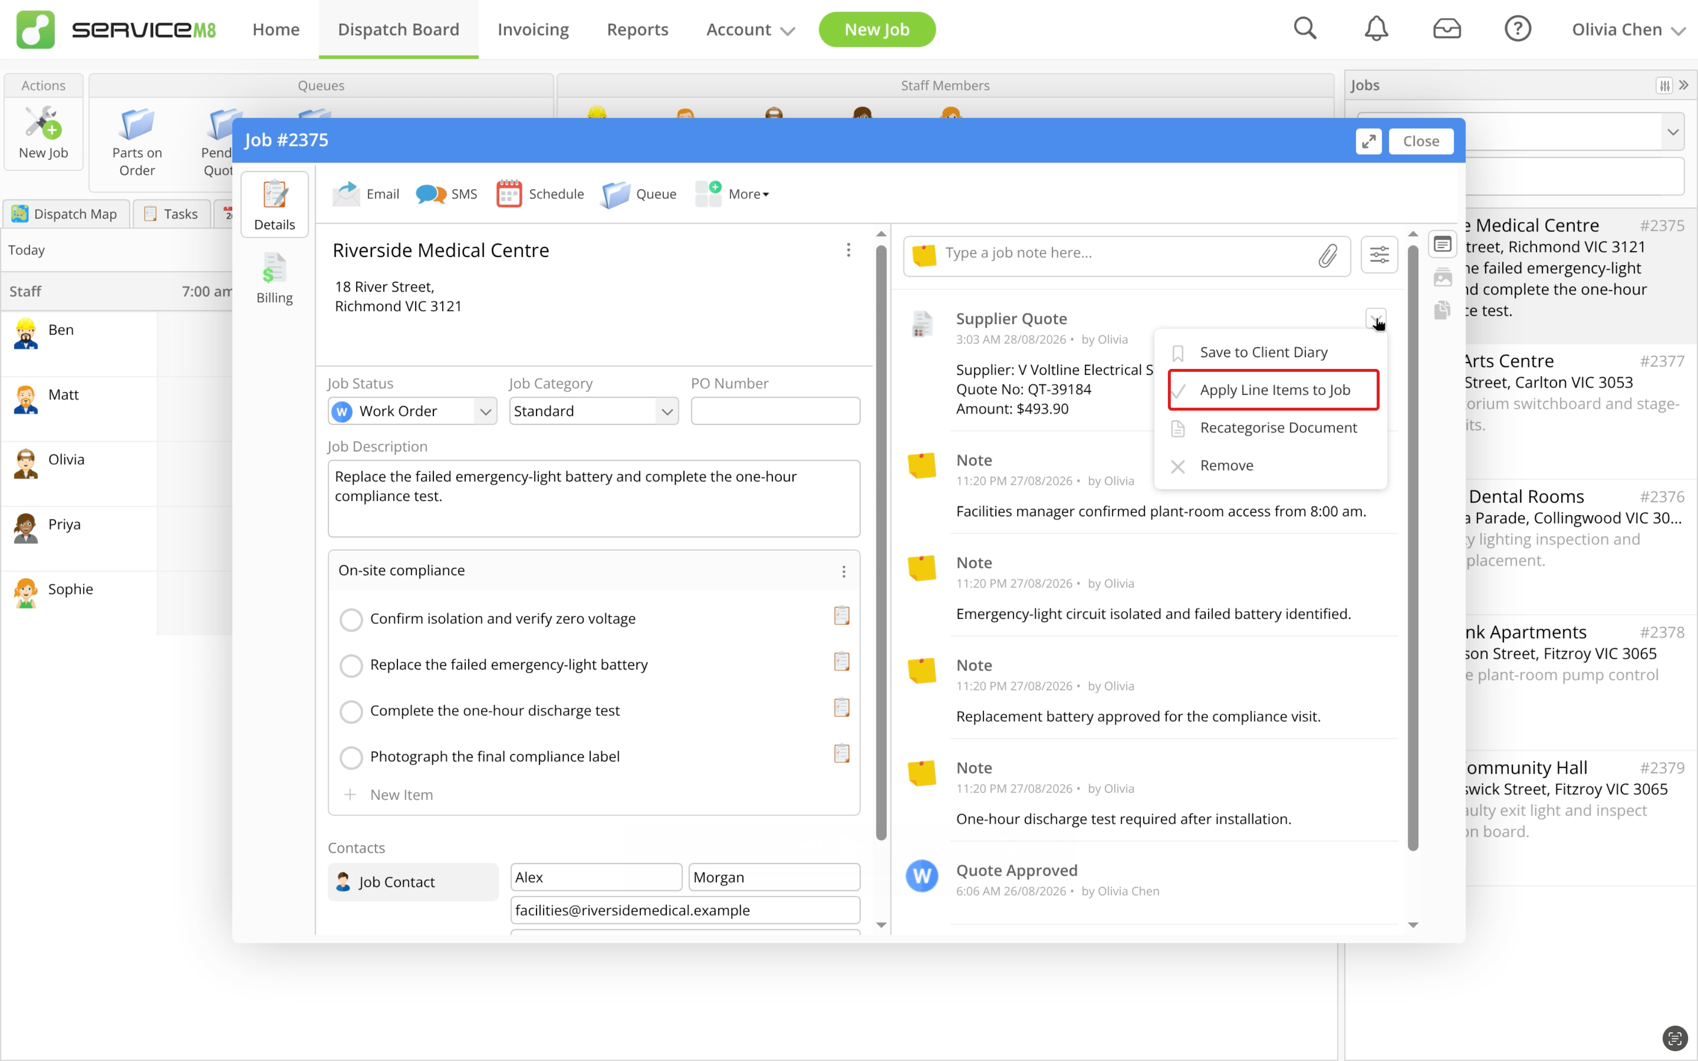Open the On-site compliance checklist options menu
Screen dimensions: 1698x1061
click(844, 571)
